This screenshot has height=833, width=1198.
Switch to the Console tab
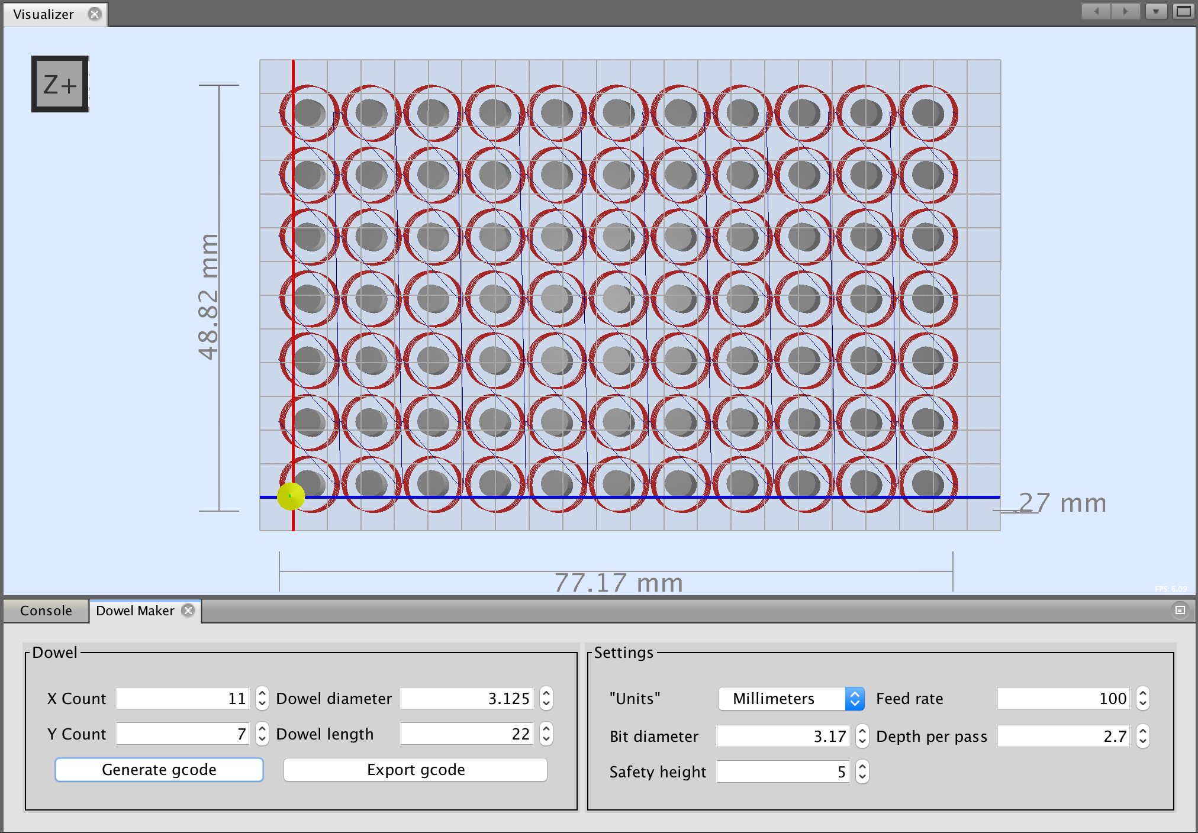(45, 611)
